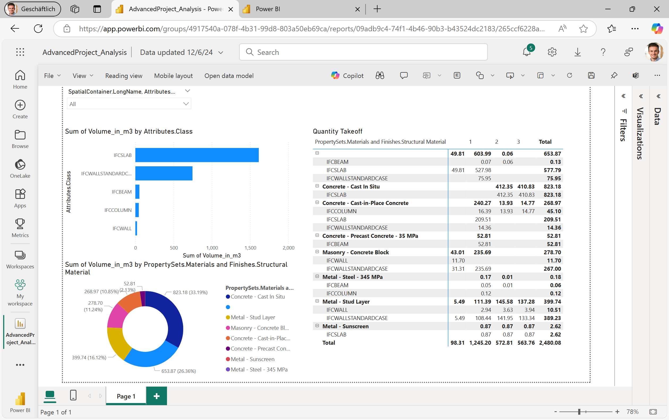Open the File menu
The height and width of the screenshot is (420, 669).
[52, 76]
